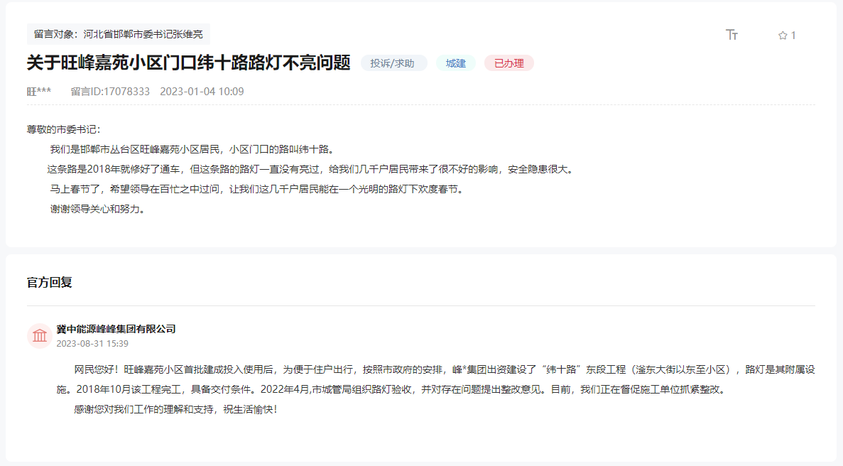Image resolution: width=843 pixels, height=466 pixels.
Task: Select the 城建 category tag
Action: coord(455,63)
